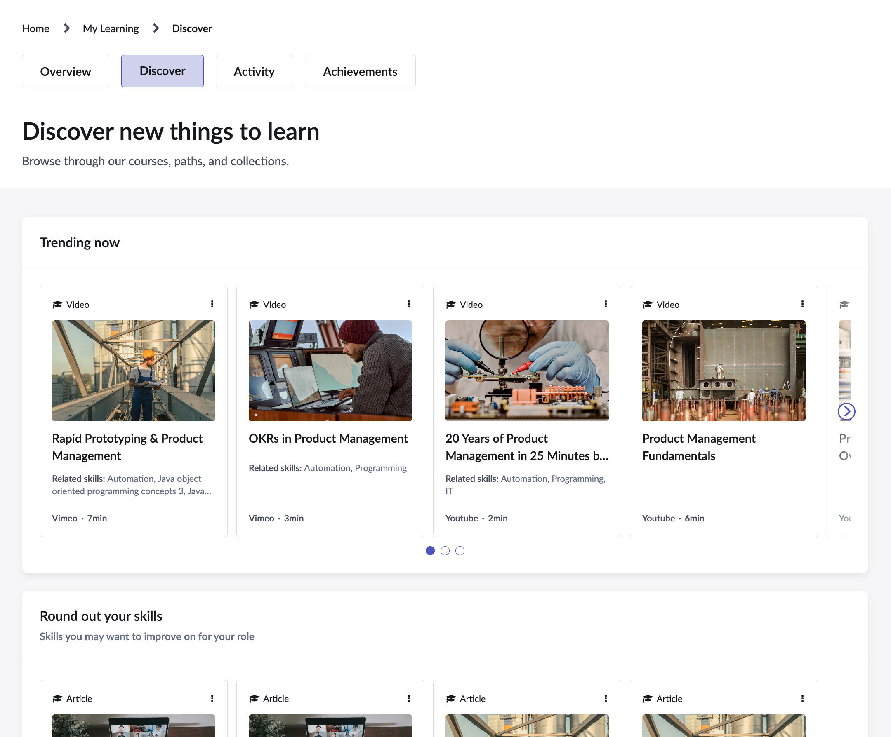Viewport: 891px width, 737px height.
Task: Open kebab menu on third Article card
Action: pyautogui.click(x=606, y=698)
